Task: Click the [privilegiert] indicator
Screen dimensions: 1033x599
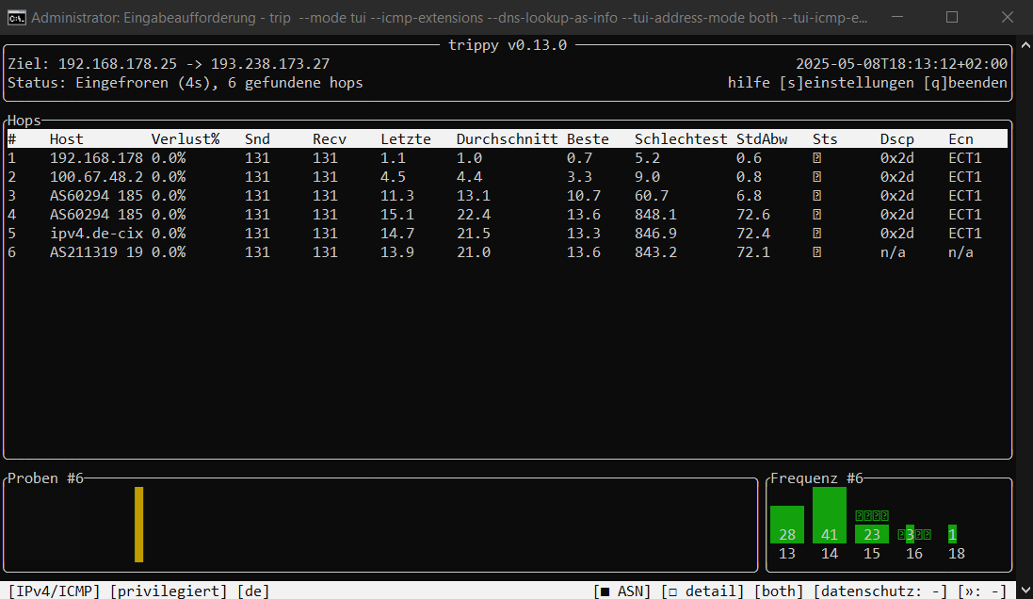Action: tap(169, 591)
